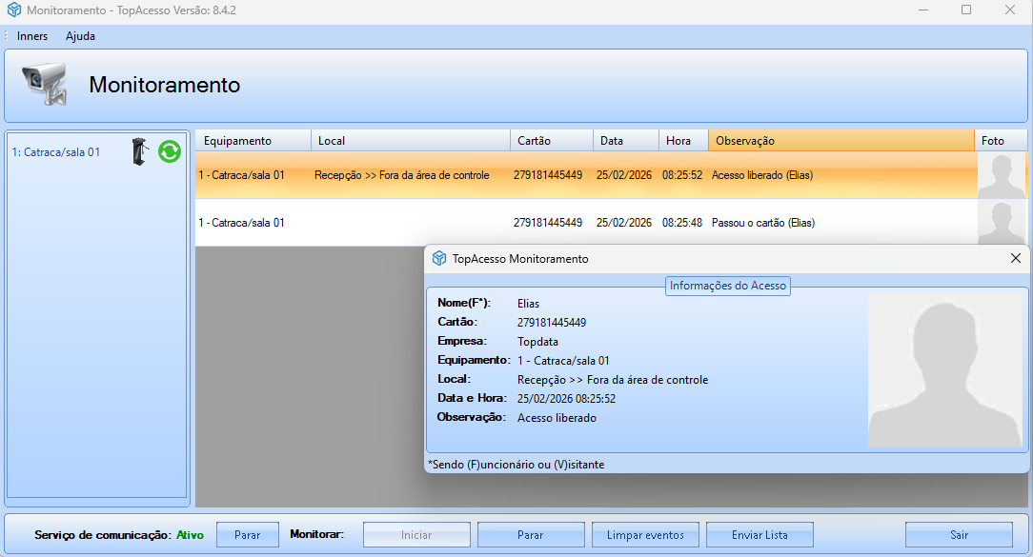This screenshot has height=557, width=1033.
Task: Open photo thumbnail of the Acesso liberado row
Action: click(x=1001, y=175)
